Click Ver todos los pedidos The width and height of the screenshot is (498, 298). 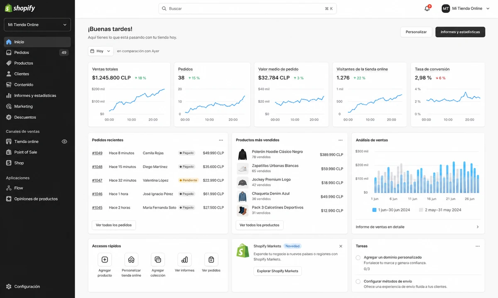[x=114, y=225]
